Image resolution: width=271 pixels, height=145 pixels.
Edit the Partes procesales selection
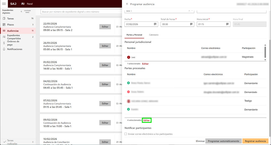147,120
